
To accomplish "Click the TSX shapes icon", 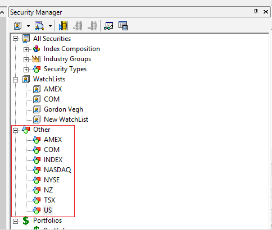I will point(37,200).
